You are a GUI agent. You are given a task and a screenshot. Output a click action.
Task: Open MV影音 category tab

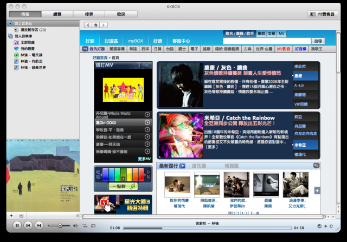point(284,49)
